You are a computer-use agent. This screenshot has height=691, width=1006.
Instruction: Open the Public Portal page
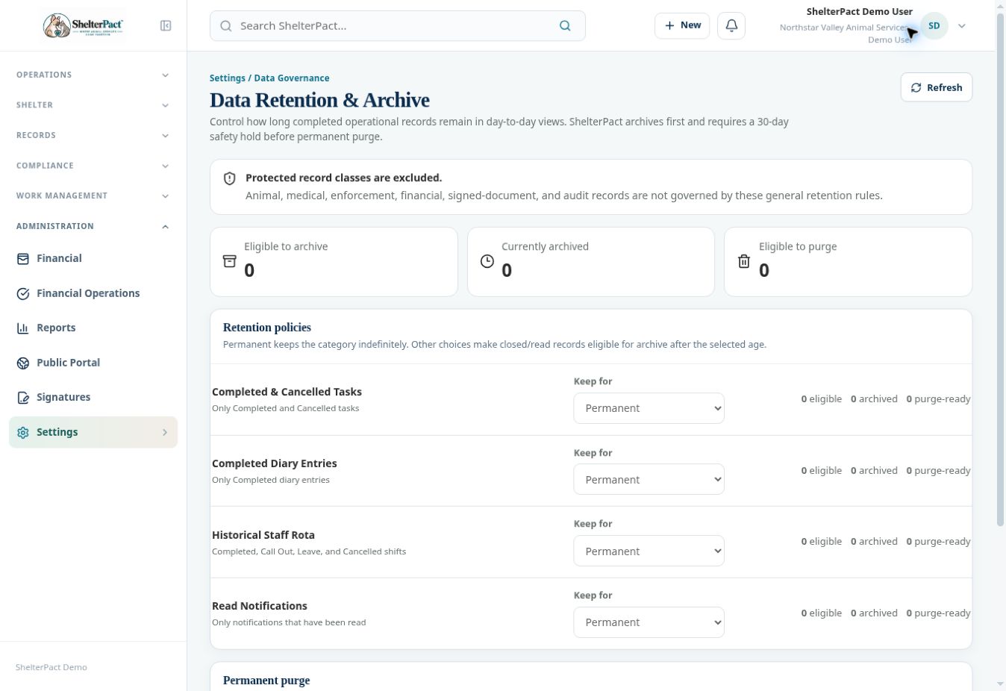pyautogui.click(x=93, y=363)
